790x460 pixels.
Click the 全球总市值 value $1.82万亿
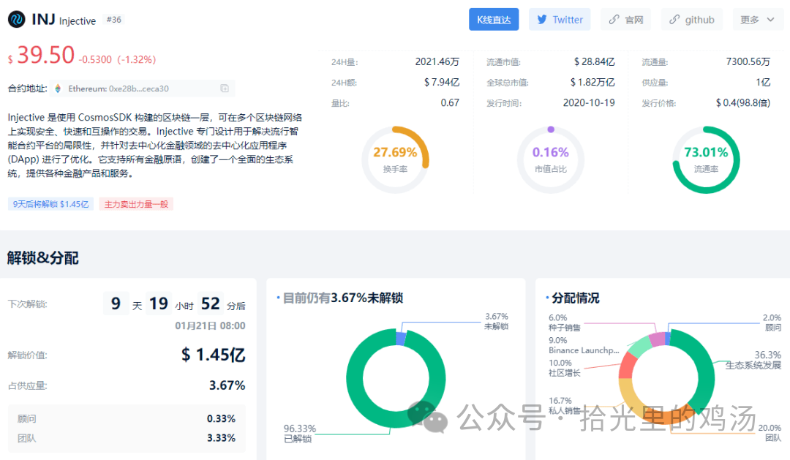(592, 82)
